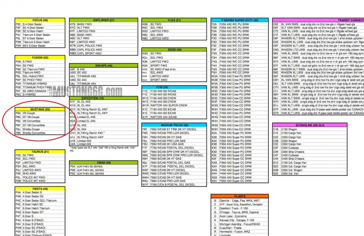The width and height of the screenshot is (364, 236).
Task: Click the P2L POLICE INT FWD row
Action: tap(40, 177)
